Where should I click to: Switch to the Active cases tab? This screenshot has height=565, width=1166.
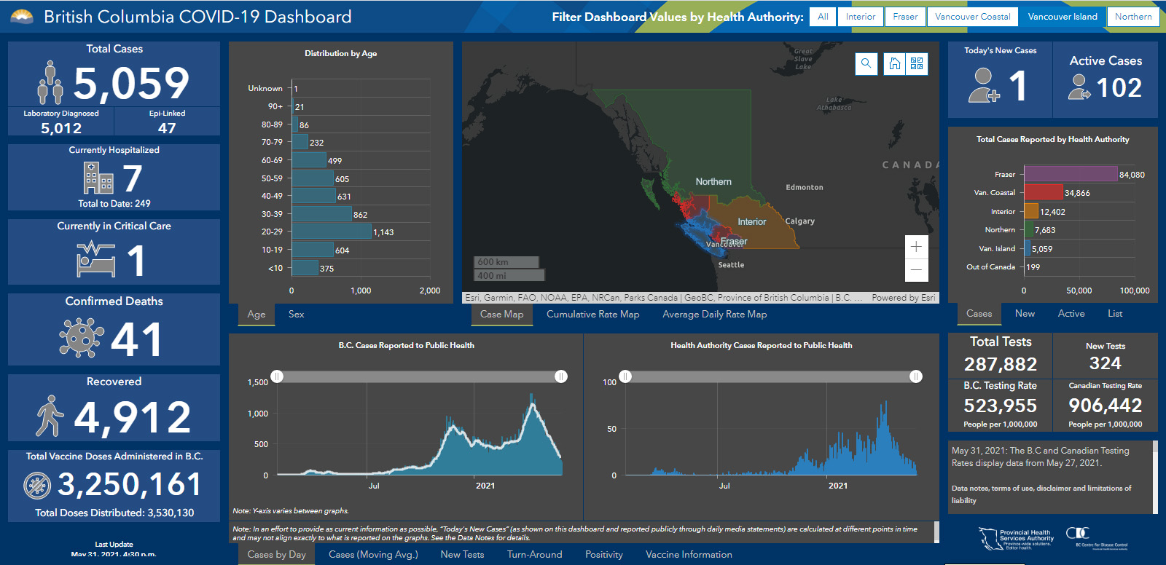(x=1071, y=314)
